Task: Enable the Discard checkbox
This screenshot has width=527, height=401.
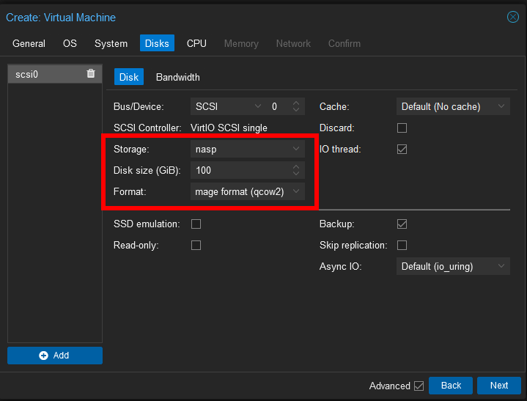Action: coord(402,128)
